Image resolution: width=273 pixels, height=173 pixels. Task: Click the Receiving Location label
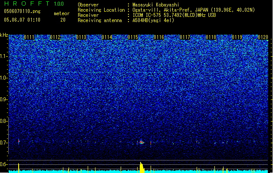[101, 10]
